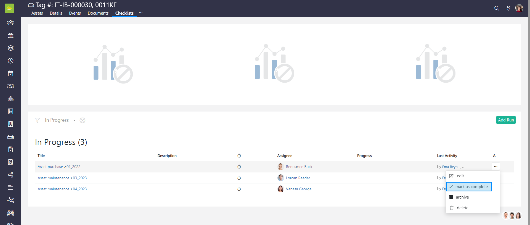Clear the In Progress filter
Viewport: 530px width, 225px height.
83,120
